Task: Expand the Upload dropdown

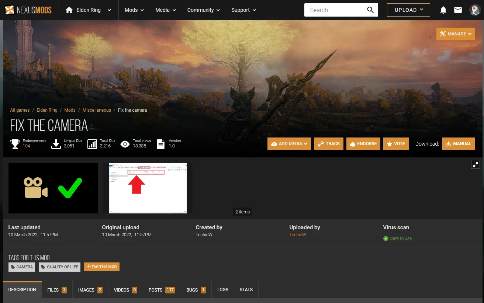Action: tap(408, 10)
